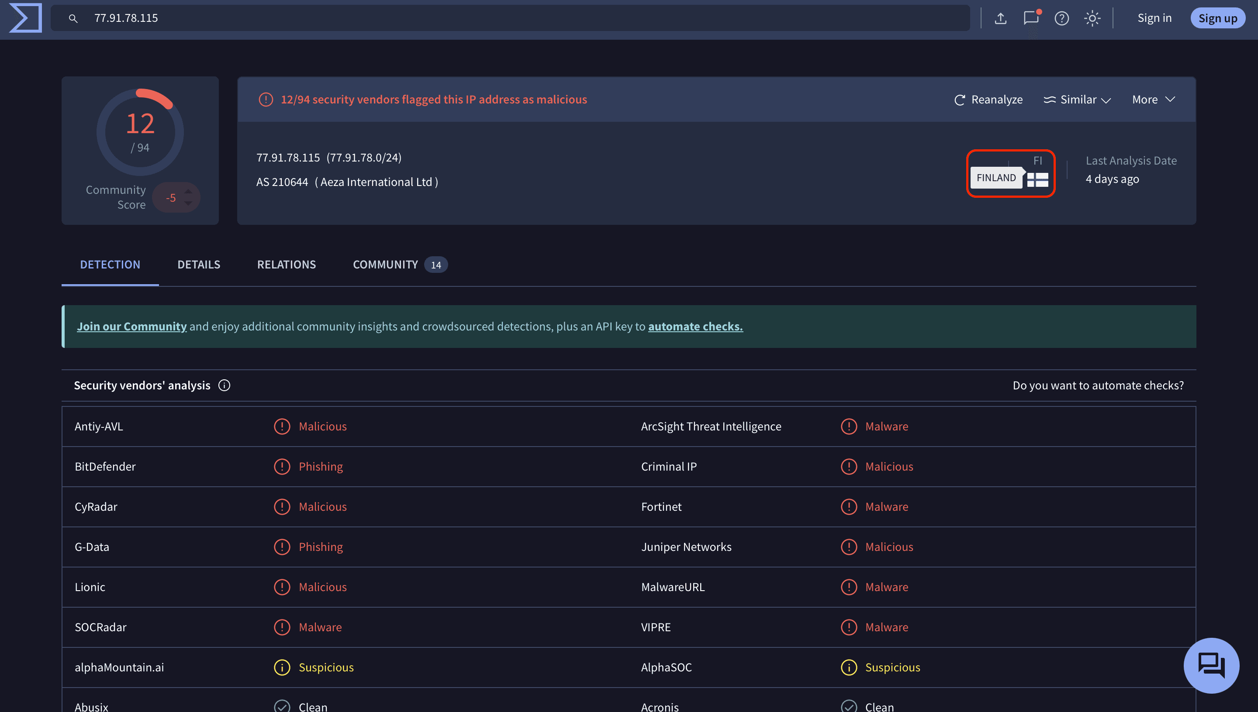The width and height of the screenshot is (1258, 712).
Task: Open the automate checks link
Action: point(695,326)
